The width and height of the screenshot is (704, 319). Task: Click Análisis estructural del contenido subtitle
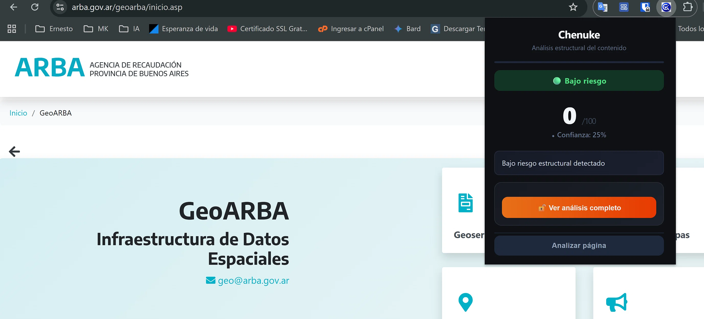click(579, 48)
